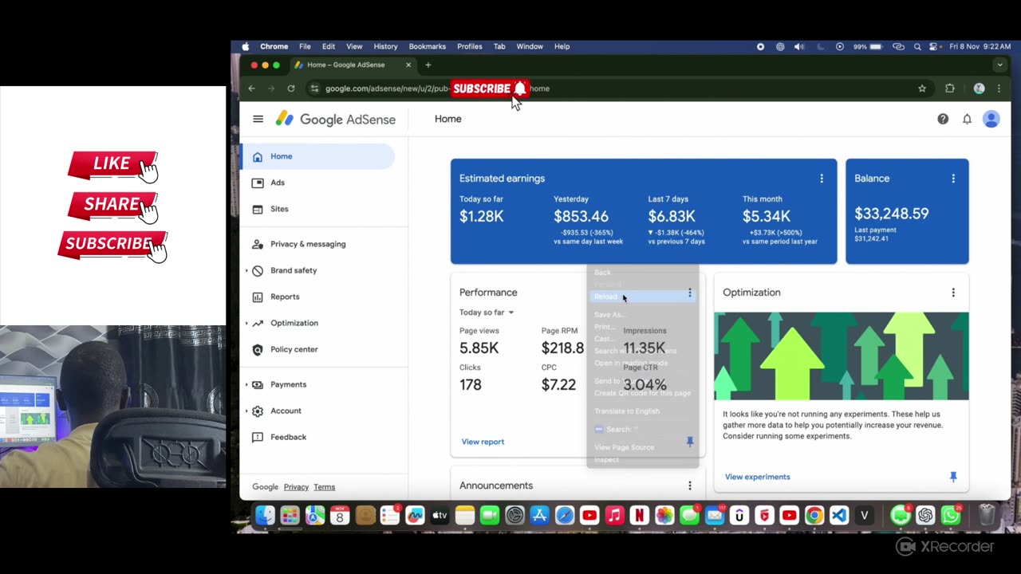
Task: Open the Google account avatar in AdSense
Action: 991,119
